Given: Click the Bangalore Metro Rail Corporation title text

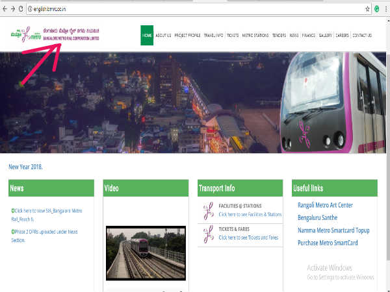Looking at the screenshot, I should click(x=71, y=38).
